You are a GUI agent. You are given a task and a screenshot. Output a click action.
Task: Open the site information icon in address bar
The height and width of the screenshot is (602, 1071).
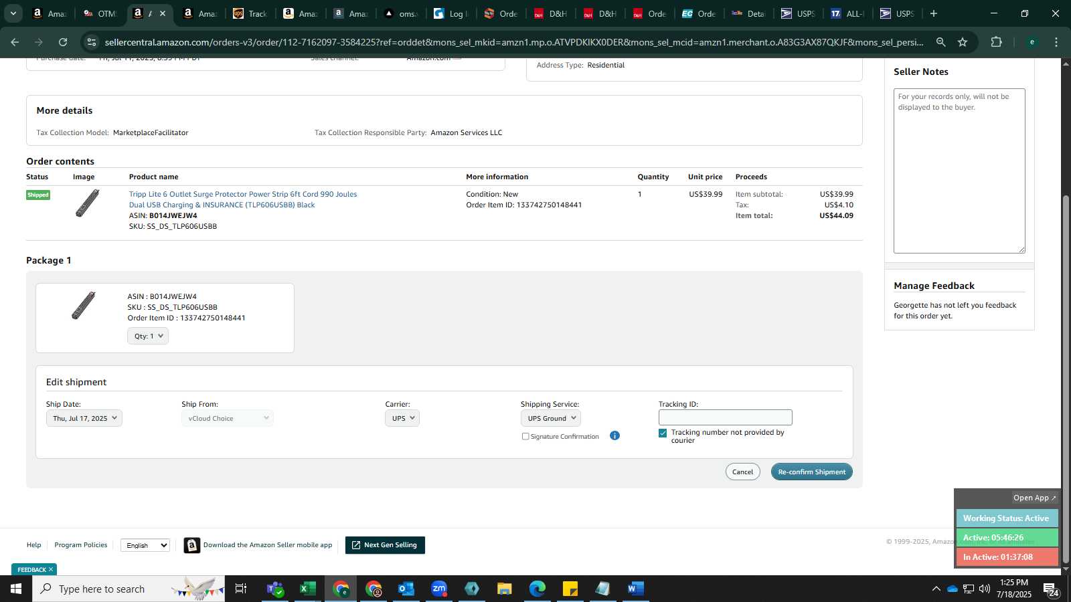[x=92, y=42]
